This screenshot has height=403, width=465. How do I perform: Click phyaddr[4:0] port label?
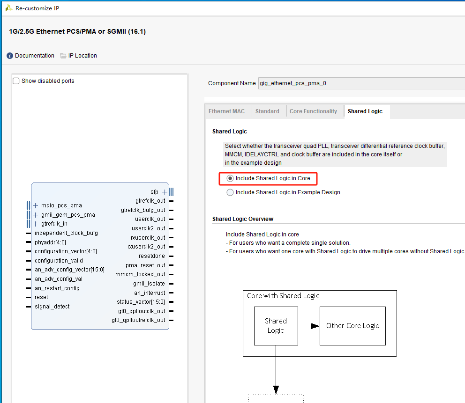coord(51,242)
